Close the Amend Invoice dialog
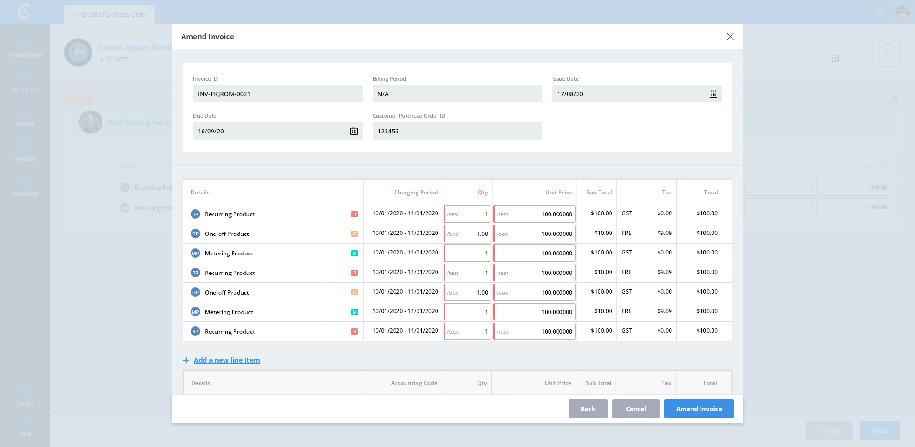Screen dimensions: 915x447 pos(730,37)
